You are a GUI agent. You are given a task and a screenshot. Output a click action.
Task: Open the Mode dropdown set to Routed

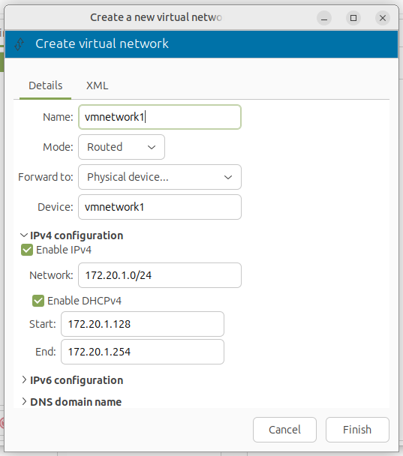[122, 147]
